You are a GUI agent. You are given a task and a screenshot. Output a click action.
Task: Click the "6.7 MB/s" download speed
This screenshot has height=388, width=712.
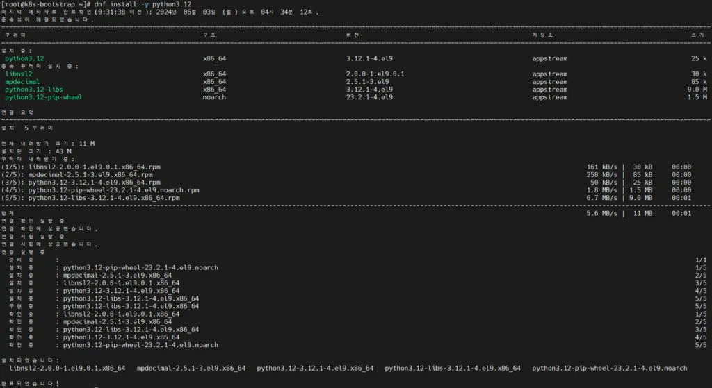click(601, 198)
